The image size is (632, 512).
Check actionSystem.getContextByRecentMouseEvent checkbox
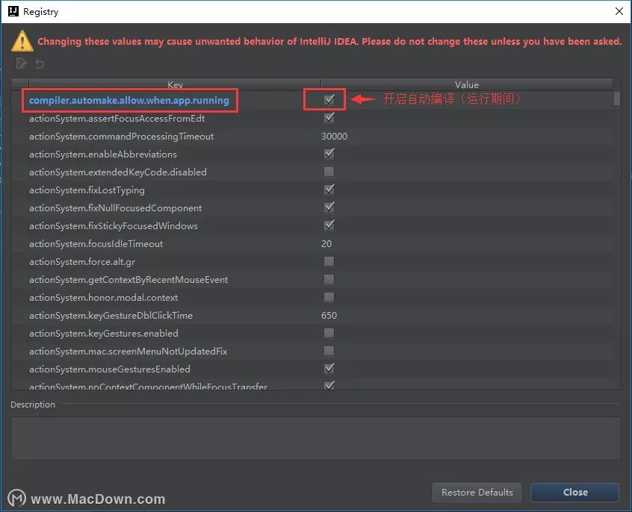pyautogui.click(x=329, y=280)
